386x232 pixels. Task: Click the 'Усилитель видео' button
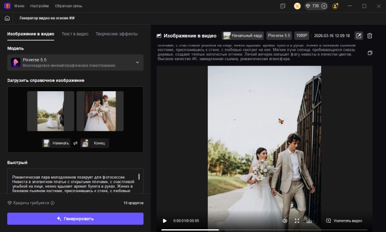coord(344,221)
